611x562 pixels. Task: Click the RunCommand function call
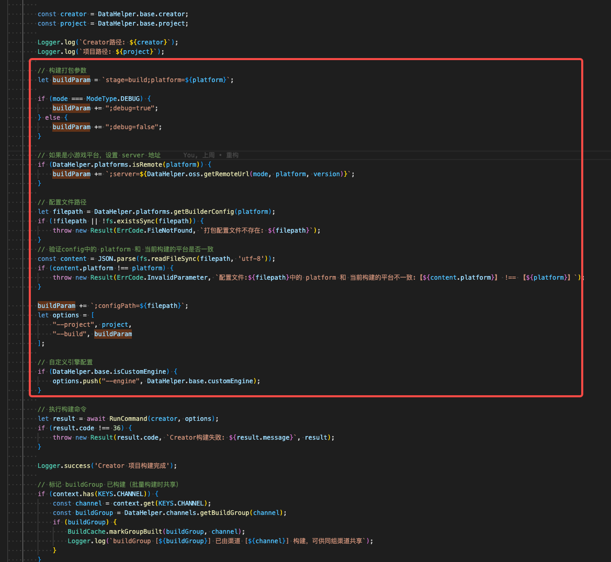[128, 419]
